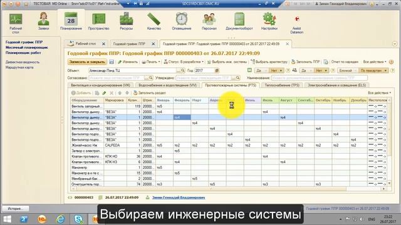Open Планировщик работ sidebar link
401x225 pixels.
coord(23,52)
